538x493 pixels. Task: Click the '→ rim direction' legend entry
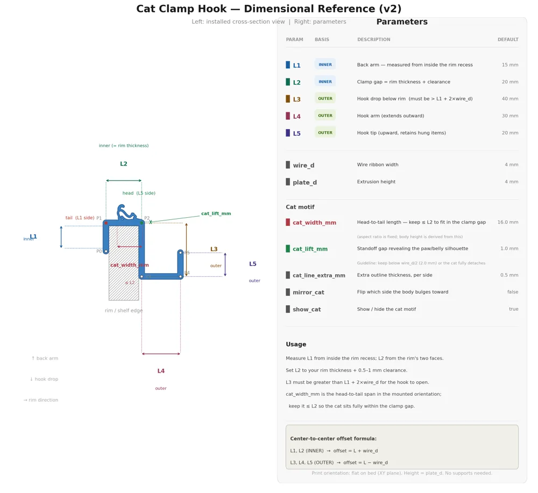point(41,400)
